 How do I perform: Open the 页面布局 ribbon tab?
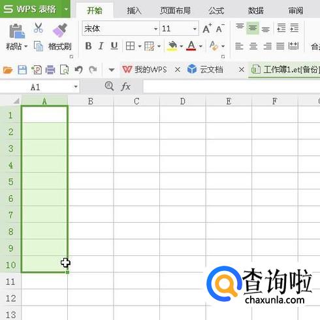pyautogui.click(x=175, y=10)
